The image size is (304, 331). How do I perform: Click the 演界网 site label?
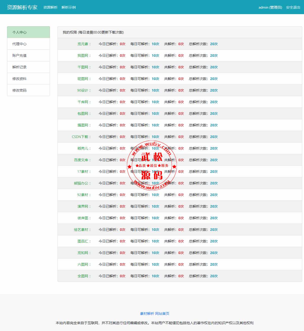point(84,206)
